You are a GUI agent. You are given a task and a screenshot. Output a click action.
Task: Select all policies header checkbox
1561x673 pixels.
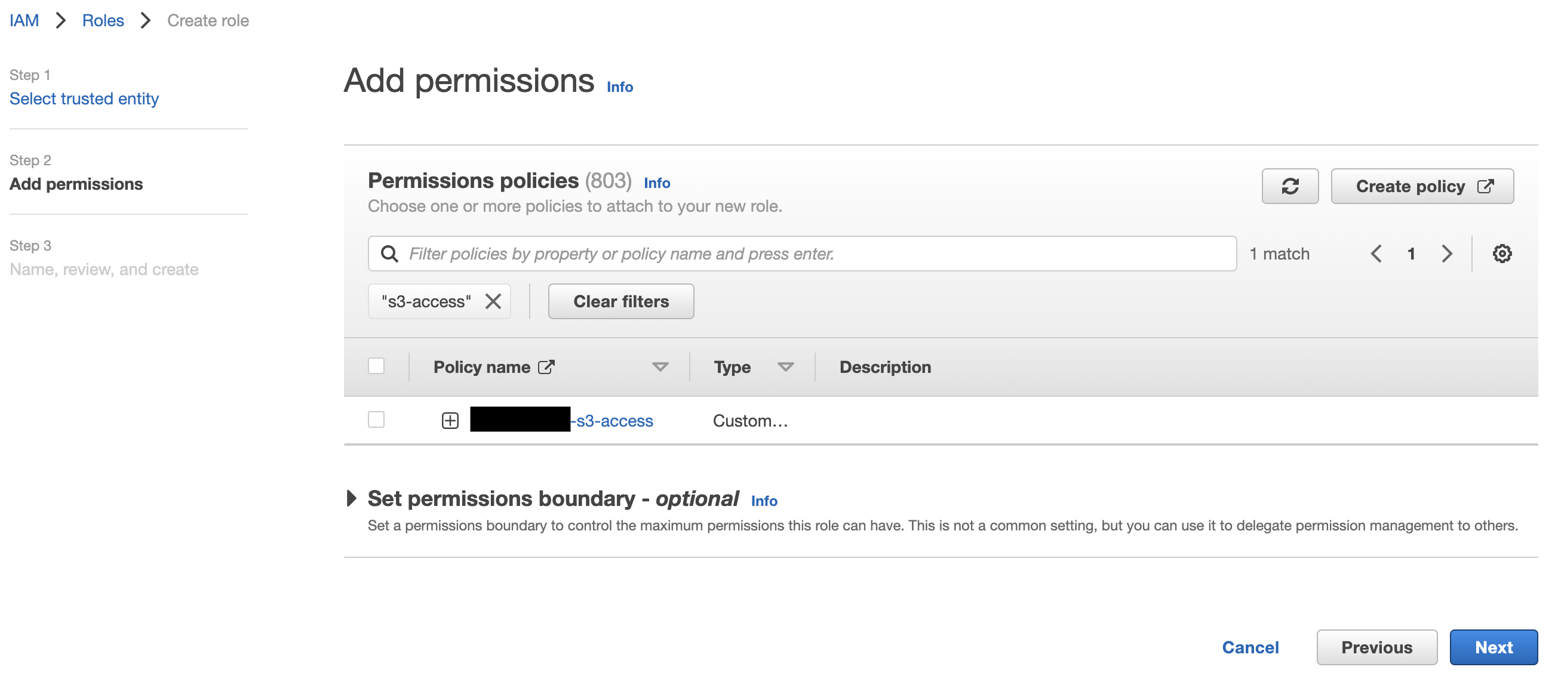click(x=376, y=366)
